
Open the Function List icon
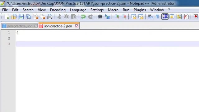[x=186, y=16]
